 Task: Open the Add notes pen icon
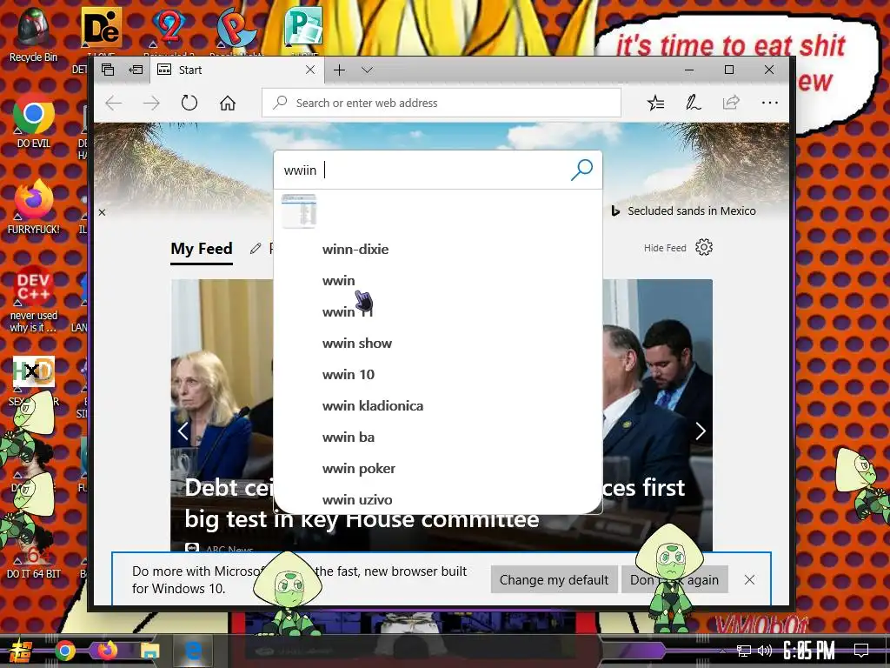pyautogui.click(x=693, y=103)
